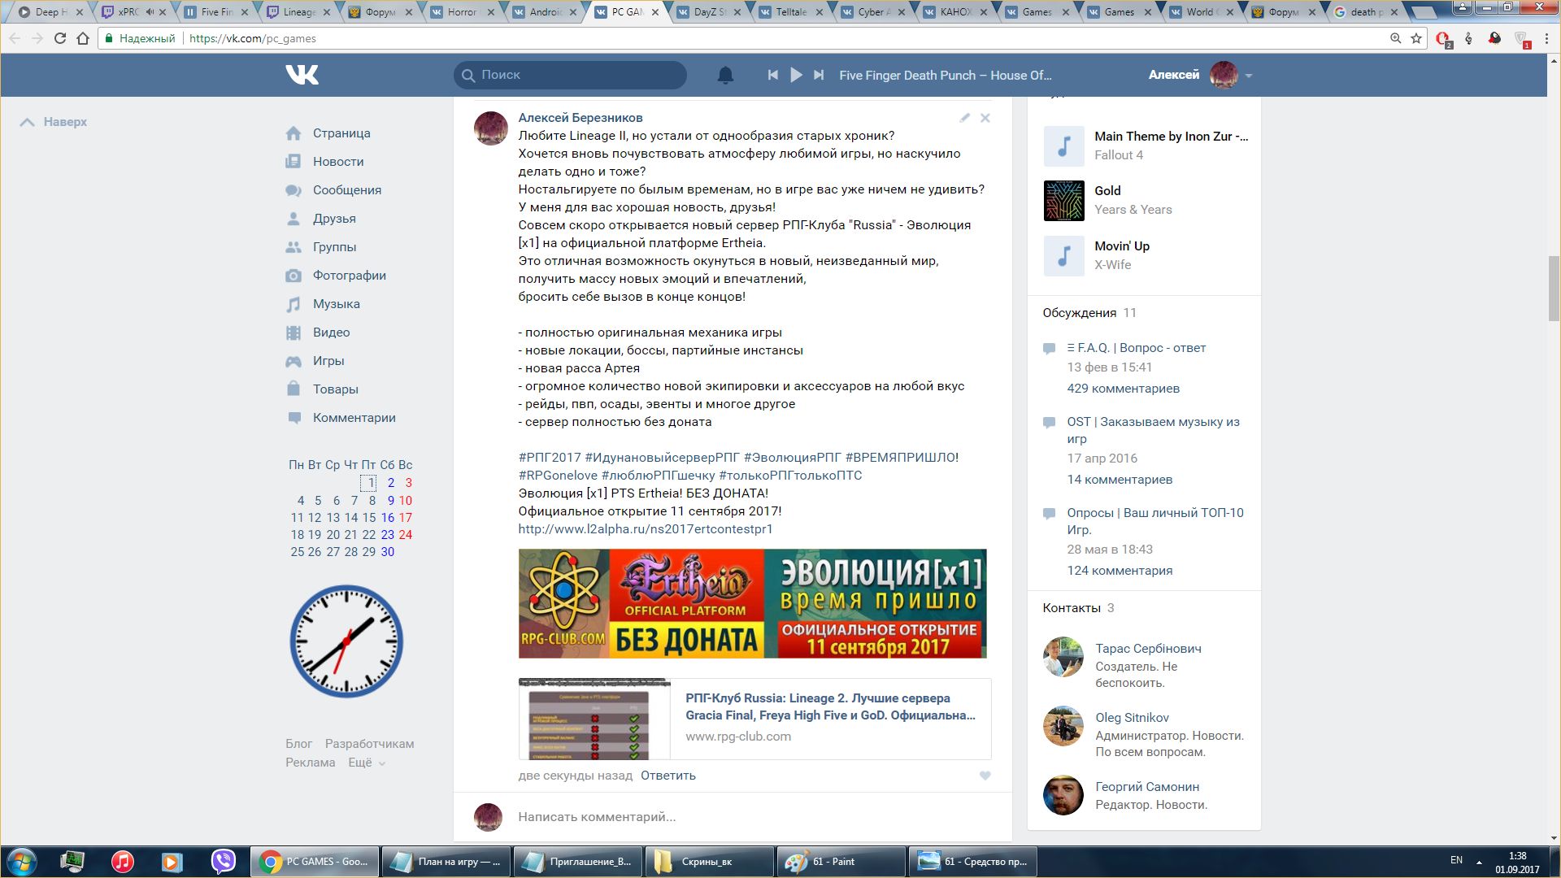Viewport: 1561px width, 878px height.
Task: Open the Разработчикам footer link
Action: click(369, 744)
